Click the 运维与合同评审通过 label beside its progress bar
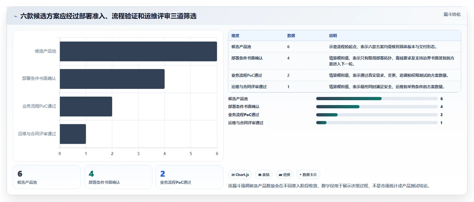This screenshot has width=474, height=202. click(x=246, y=123)
